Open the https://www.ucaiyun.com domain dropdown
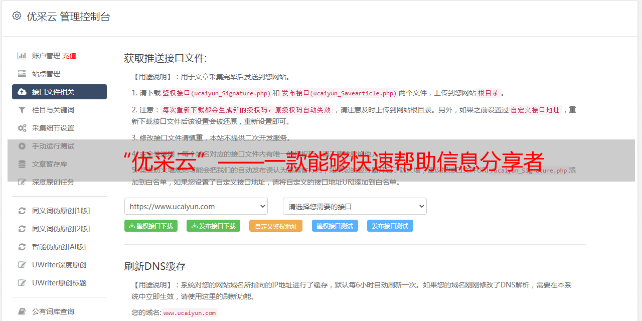 (196, 206)
